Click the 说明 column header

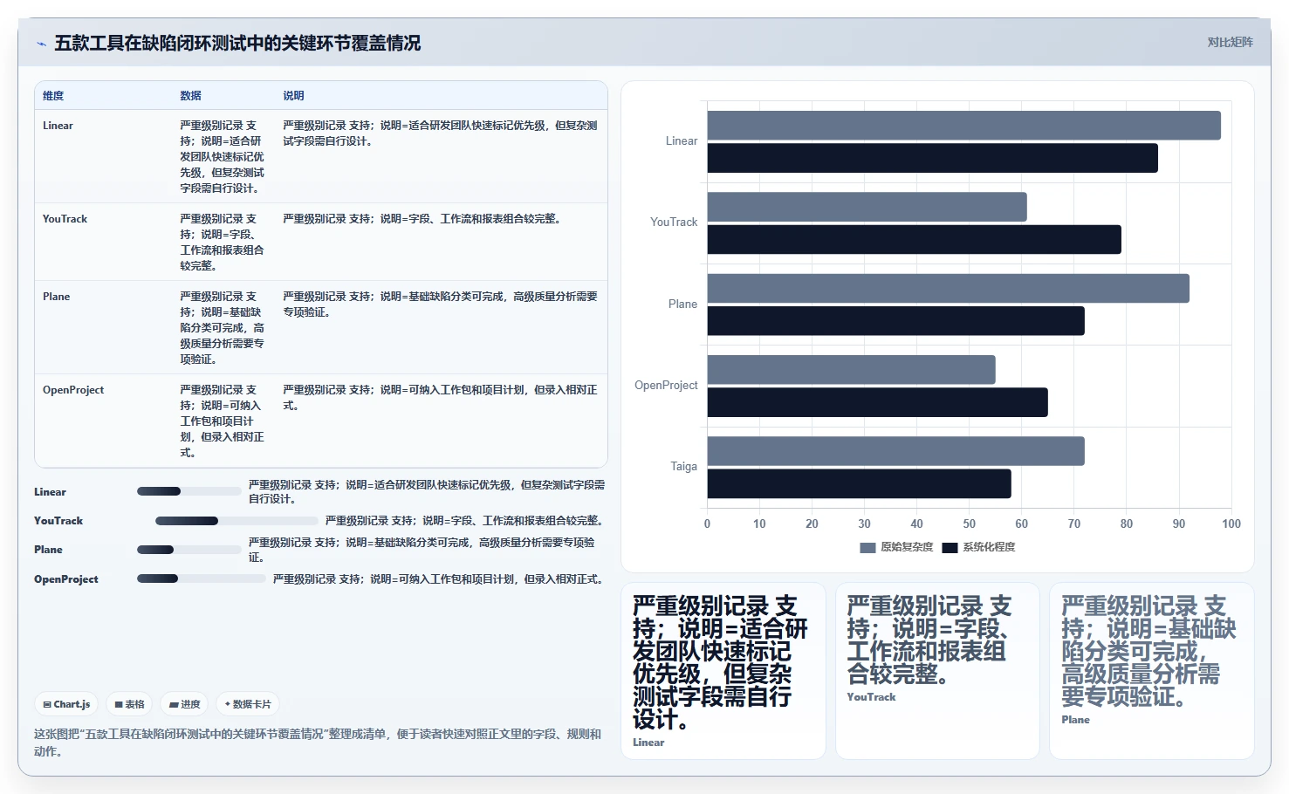point(293,96)
